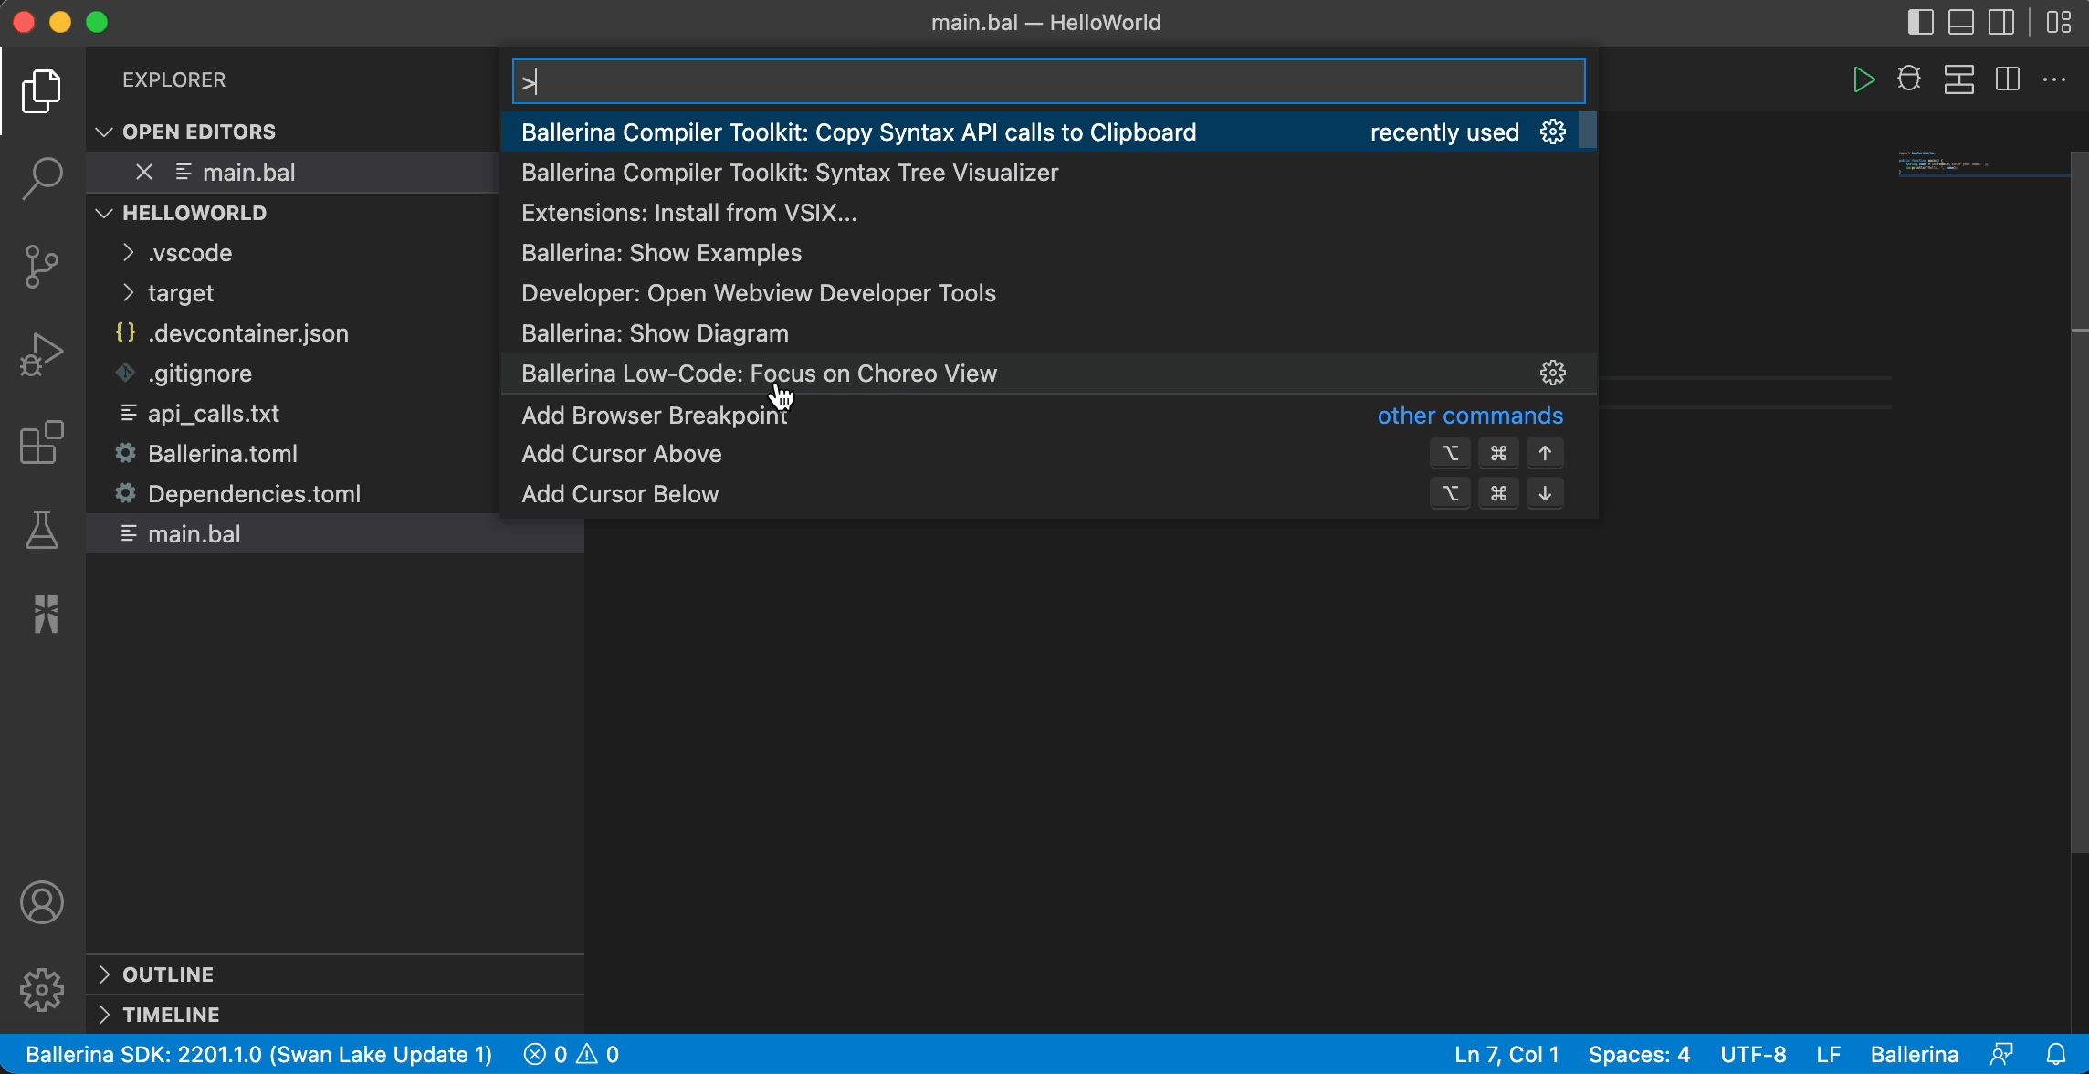
Task: Open the Extensions view
Action: 42,443
